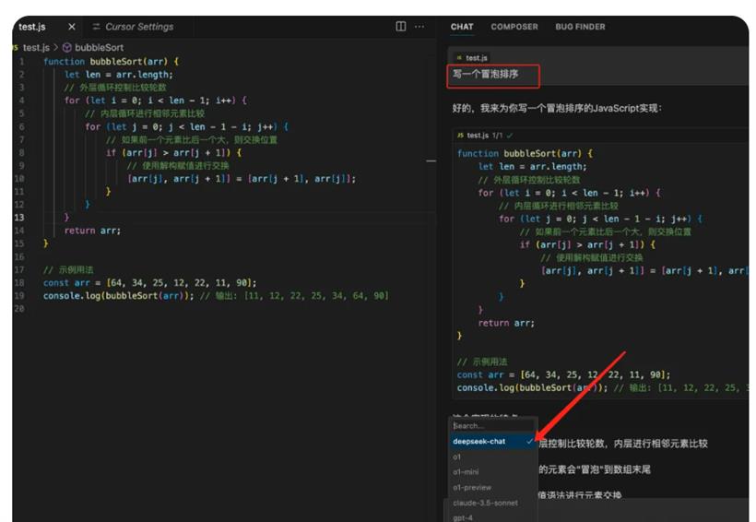Open the editor more actions ellipsis
Image resolution: width=756 pixels, height=522 pixels.
tap(419, 27)
